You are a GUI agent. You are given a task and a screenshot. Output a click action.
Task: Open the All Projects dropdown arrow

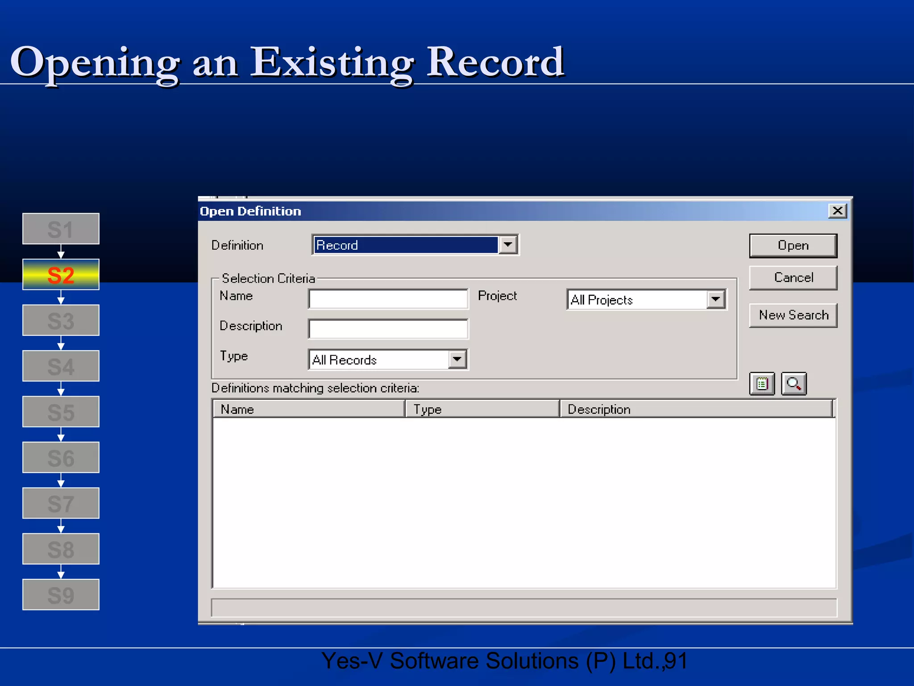(x=716, y=300)
